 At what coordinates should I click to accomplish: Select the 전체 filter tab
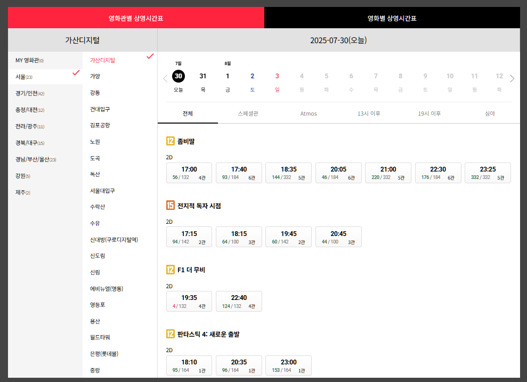coord(188,113)
